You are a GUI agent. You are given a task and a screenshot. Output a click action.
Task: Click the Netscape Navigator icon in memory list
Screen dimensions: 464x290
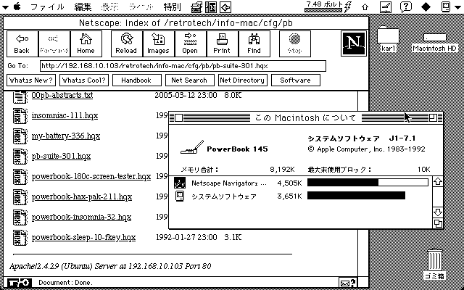coord(180,183)
